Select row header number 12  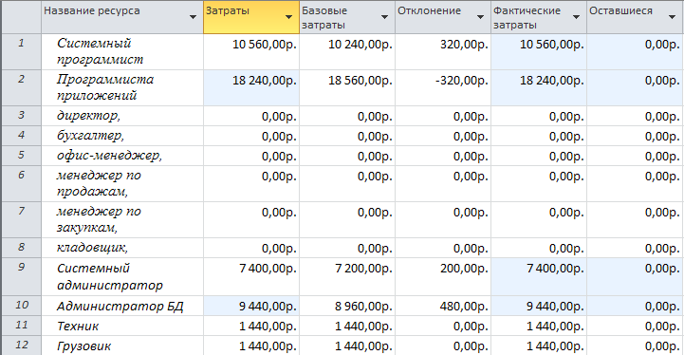pos(22,346)
